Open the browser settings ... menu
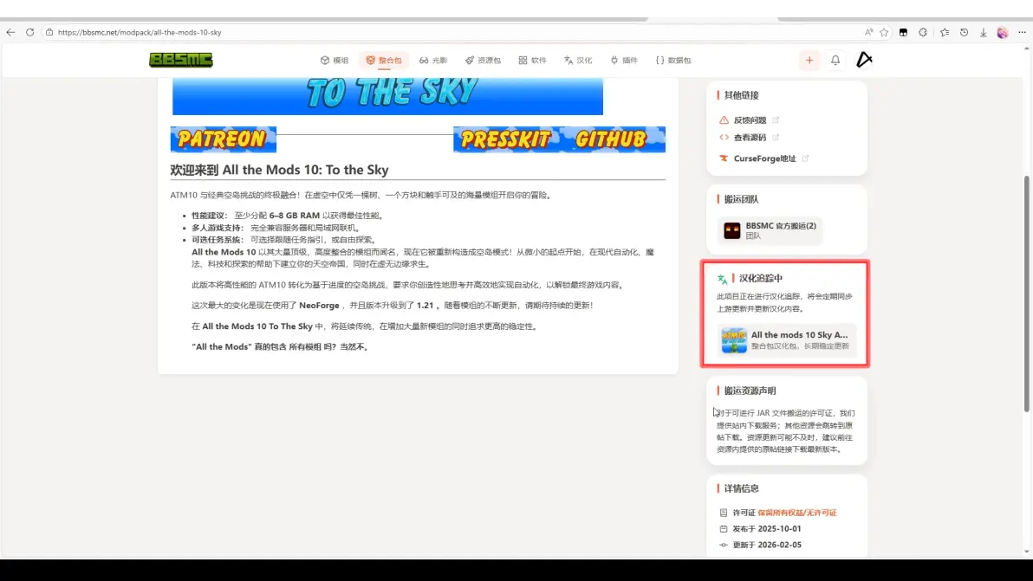Viewport: 1033px width, 581px height. (1023, 31)
